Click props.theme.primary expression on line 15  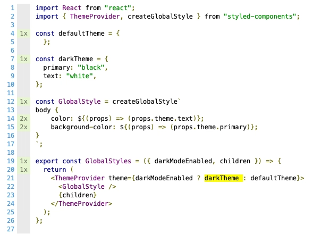coord(210,127)
